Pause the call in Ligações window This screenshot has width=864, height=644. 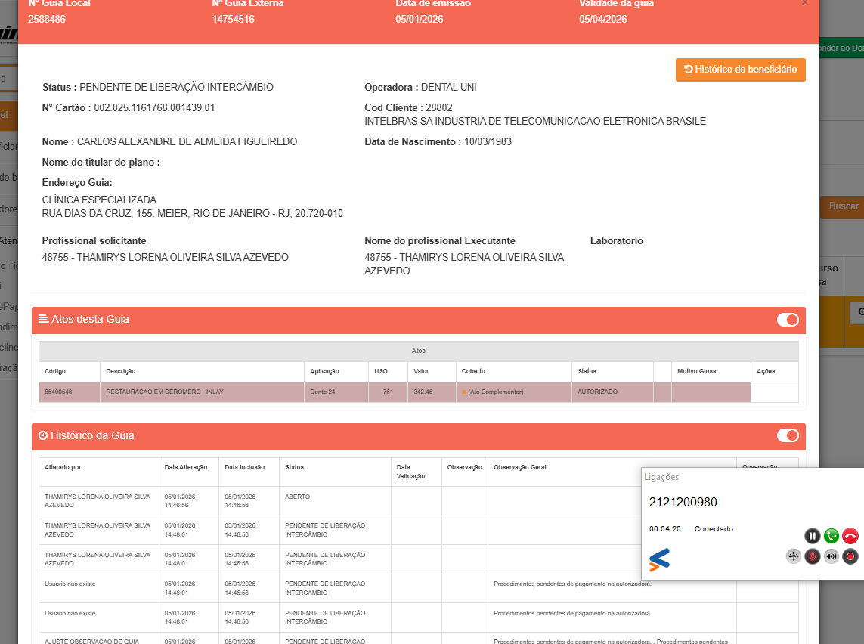pyautogui.click(x=812, y=535)
